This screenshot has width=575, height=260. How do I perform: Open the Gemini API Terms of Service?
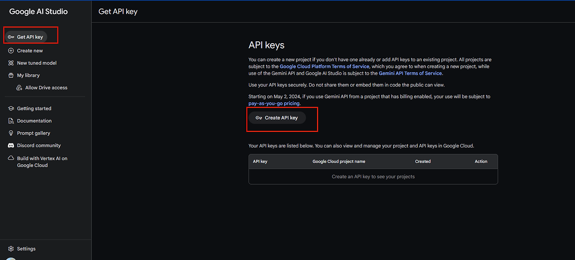(x=410, y=73)
